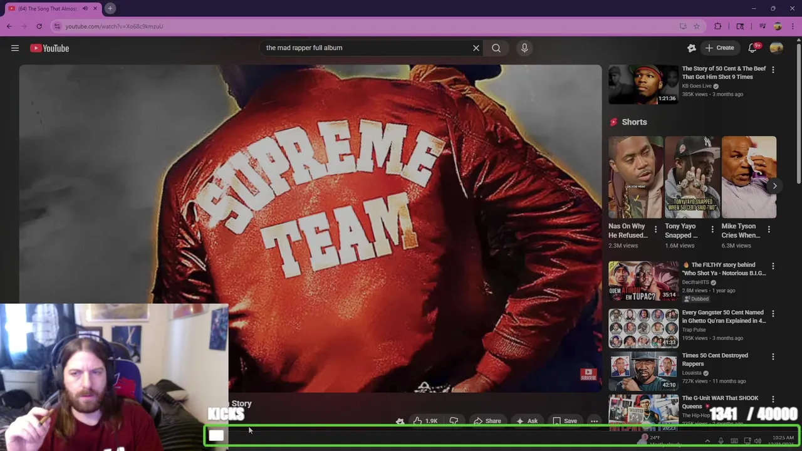802x451 pixels.
Task: Open YouTube account avatar menu
Action: (x=776, y=48)
